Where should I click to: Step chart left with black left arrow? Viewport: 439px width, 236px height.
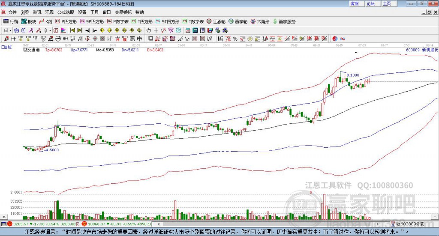[87, 30]
